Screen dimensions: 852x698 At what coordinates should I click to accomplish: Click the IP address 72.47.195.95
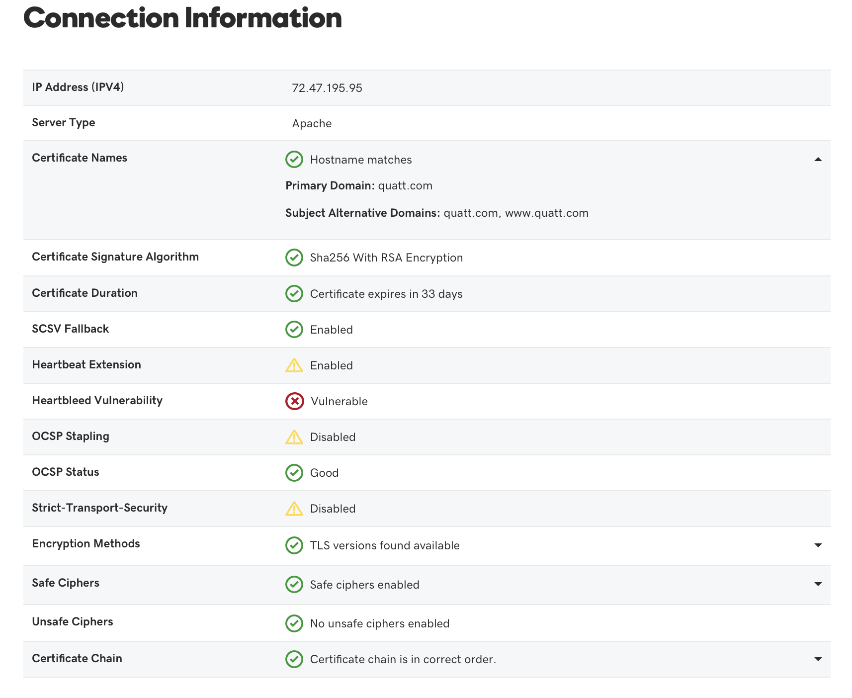327,88
